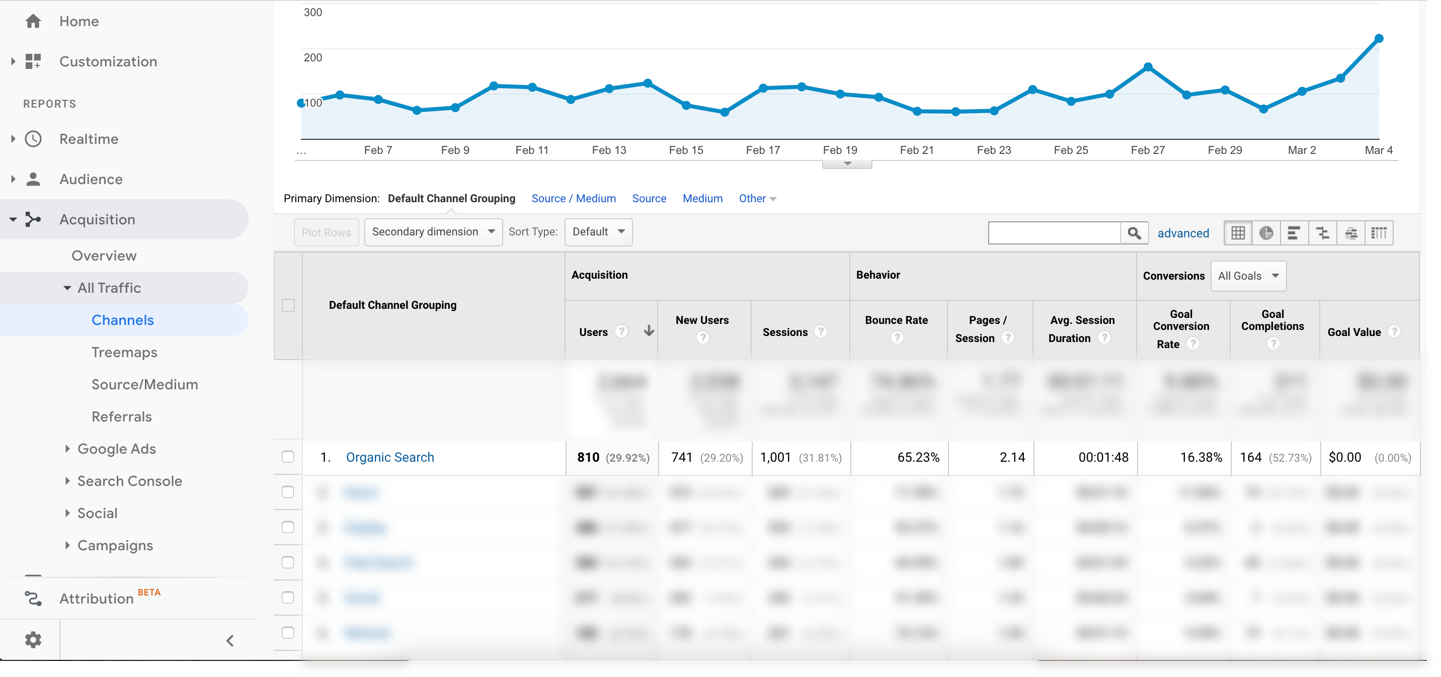Image resolution: width=1441 pixels, height=677 pixels.
Task: Check the Organic Search row checkbox
Action: (288, 457)
